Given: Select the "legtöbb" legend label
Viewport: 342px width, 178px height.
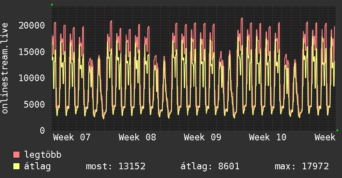Looking at the screenshot, I should coord(43,155).
